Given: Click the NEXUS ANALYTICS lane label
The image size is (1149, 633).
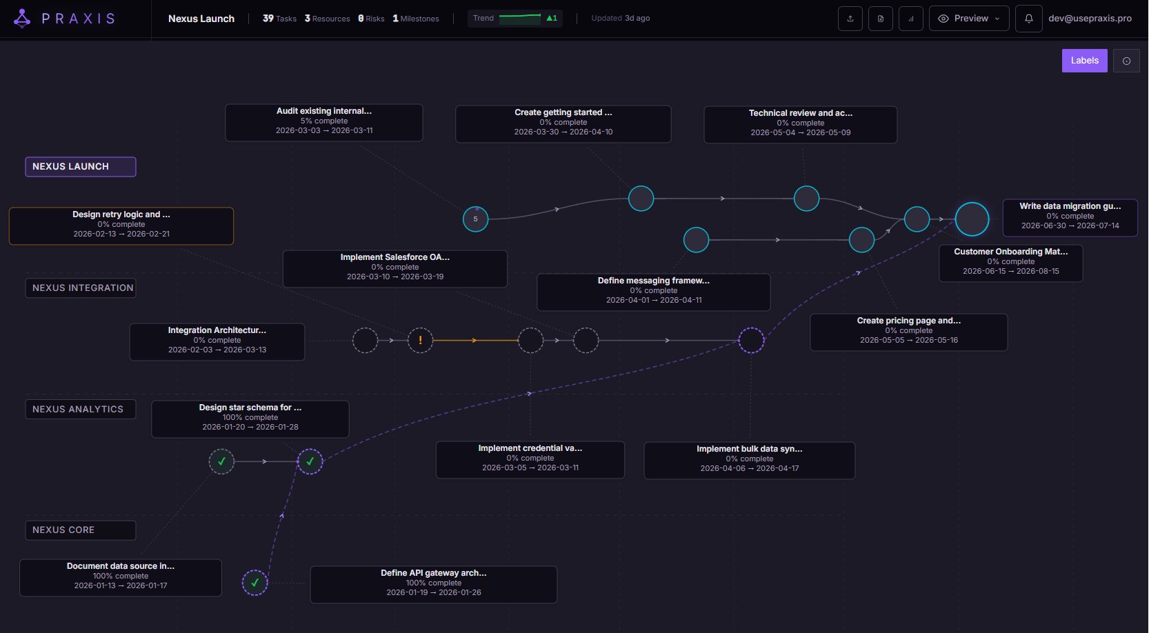Looking at the screenshot, I should [x=80, y=409].
